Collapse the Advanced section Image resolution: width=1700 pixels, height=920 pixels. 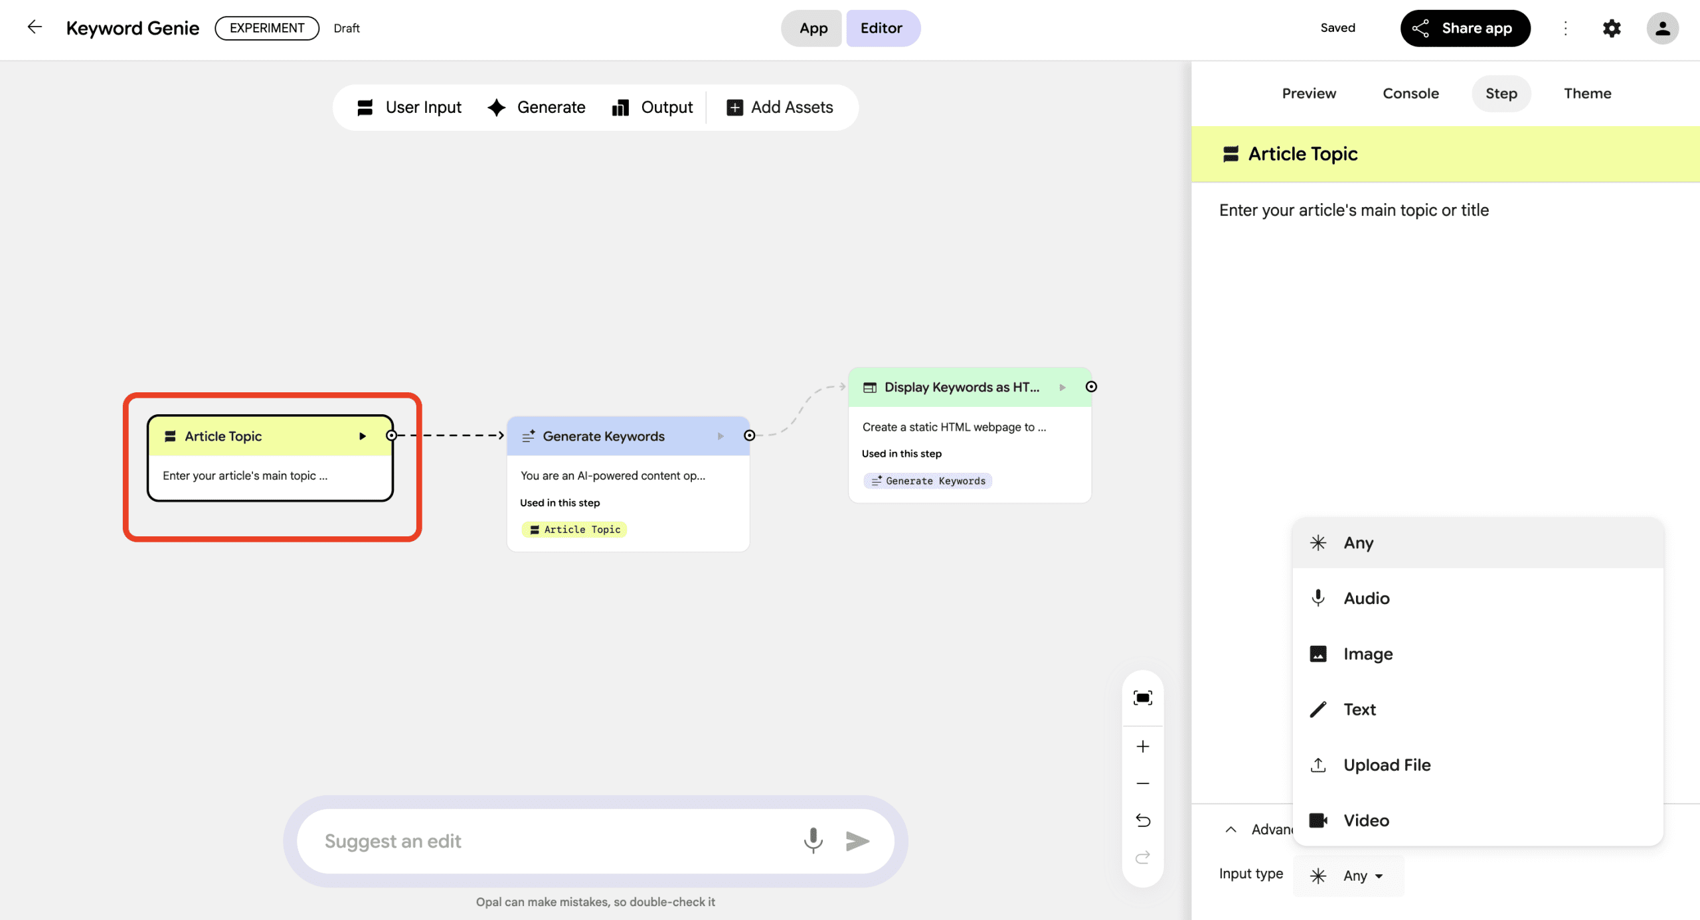(1230, 829)
